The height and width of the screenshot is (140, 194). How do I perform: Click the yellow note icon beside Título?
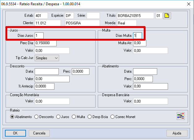167,16
